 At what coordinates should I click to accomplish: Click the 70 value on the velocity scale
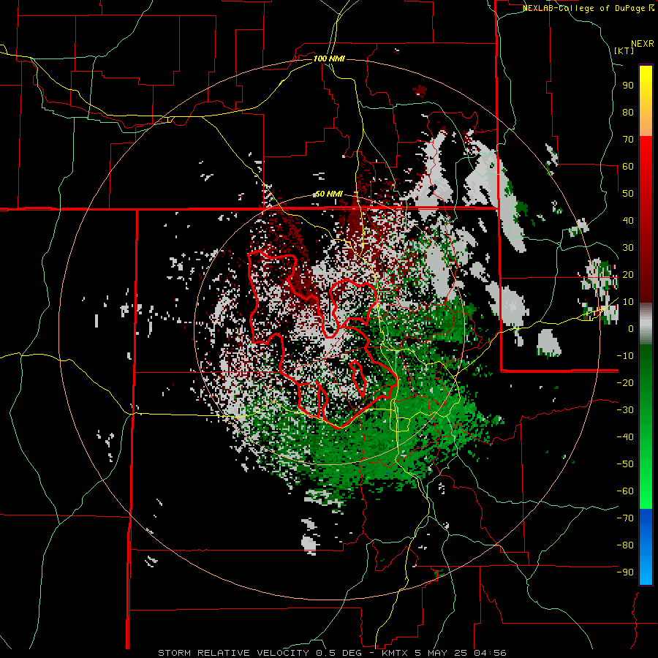[x=628, y=140]
